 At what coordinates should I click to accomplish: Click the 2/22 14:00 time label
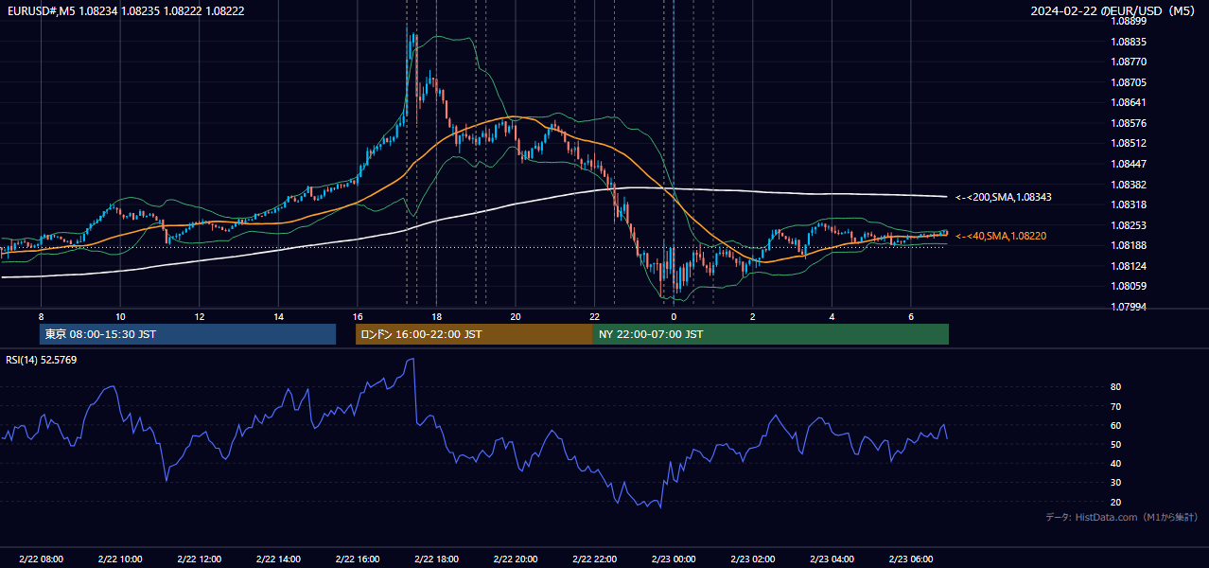click(x=278, y=559)
